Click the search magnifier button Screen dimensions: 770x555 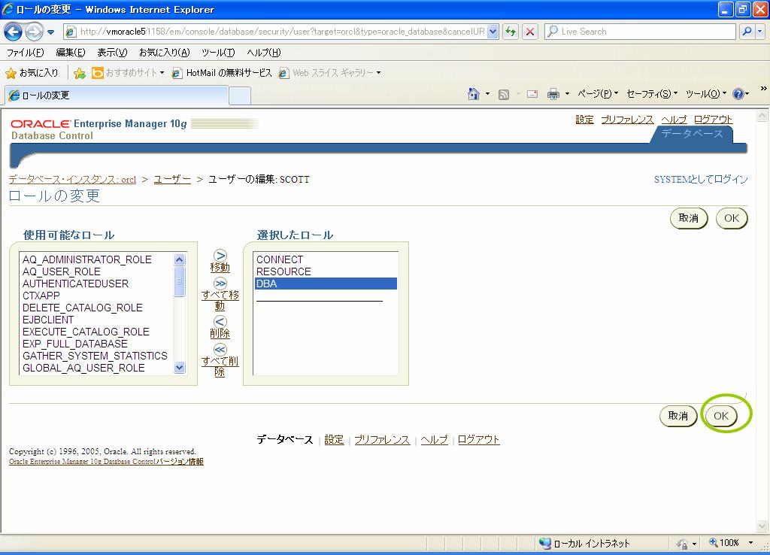click(747, 32)
